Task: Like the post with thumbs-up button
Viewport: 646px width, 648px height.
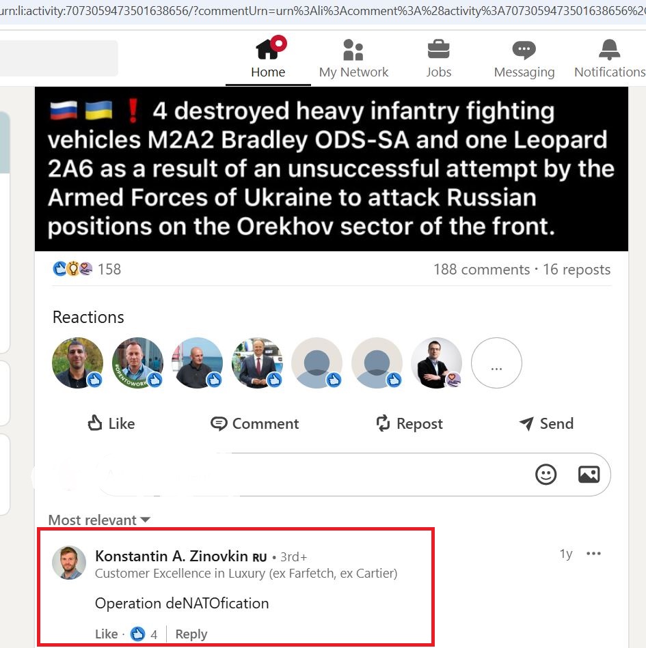Action: 111,423
